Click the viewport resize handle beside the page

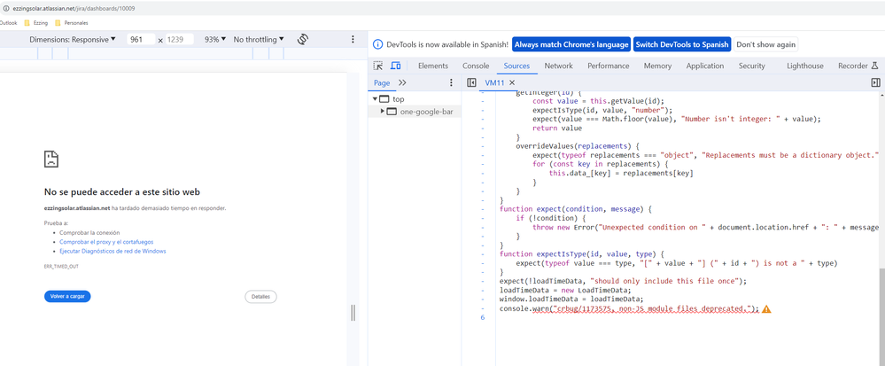tap(353, 312)
